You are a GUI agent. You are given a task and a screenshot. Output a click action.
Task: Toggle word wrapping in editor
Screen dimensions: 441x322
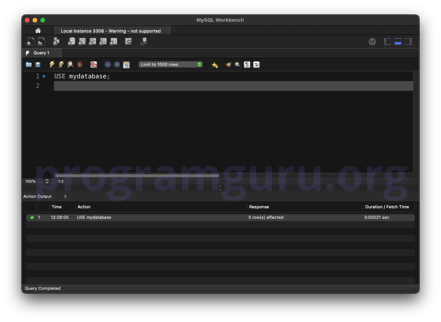pyautogui.click(x=256, y=65)
